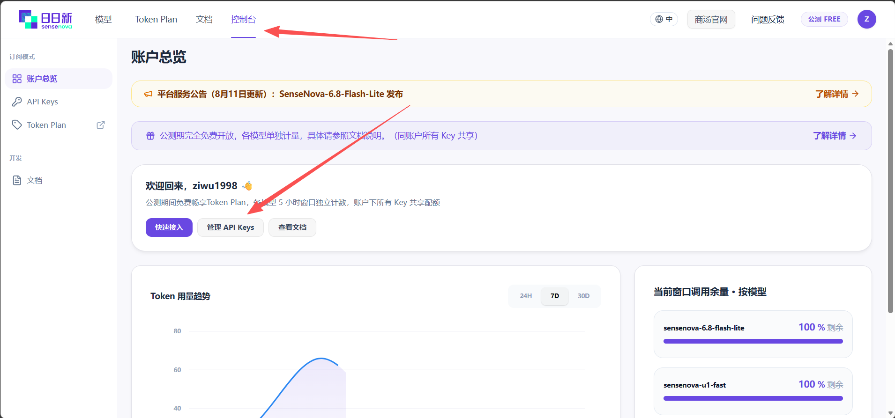This screenshot has width=895, height=418.
Task: Click the Token 用量趋势 chart title
Action: click(x=180, y=296)
